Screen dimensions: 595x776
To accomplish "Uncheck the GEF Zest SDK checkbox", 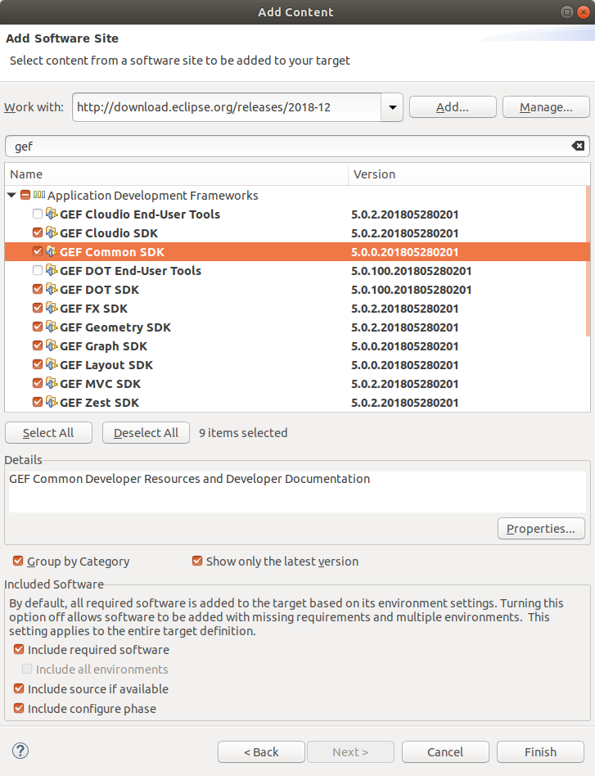I will click(x=37, y=402).
